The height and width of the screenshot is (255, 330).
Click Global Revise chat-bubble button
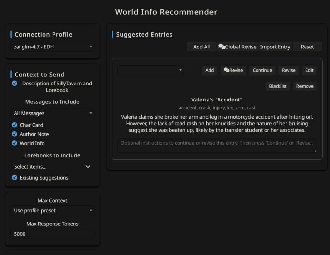238,47
